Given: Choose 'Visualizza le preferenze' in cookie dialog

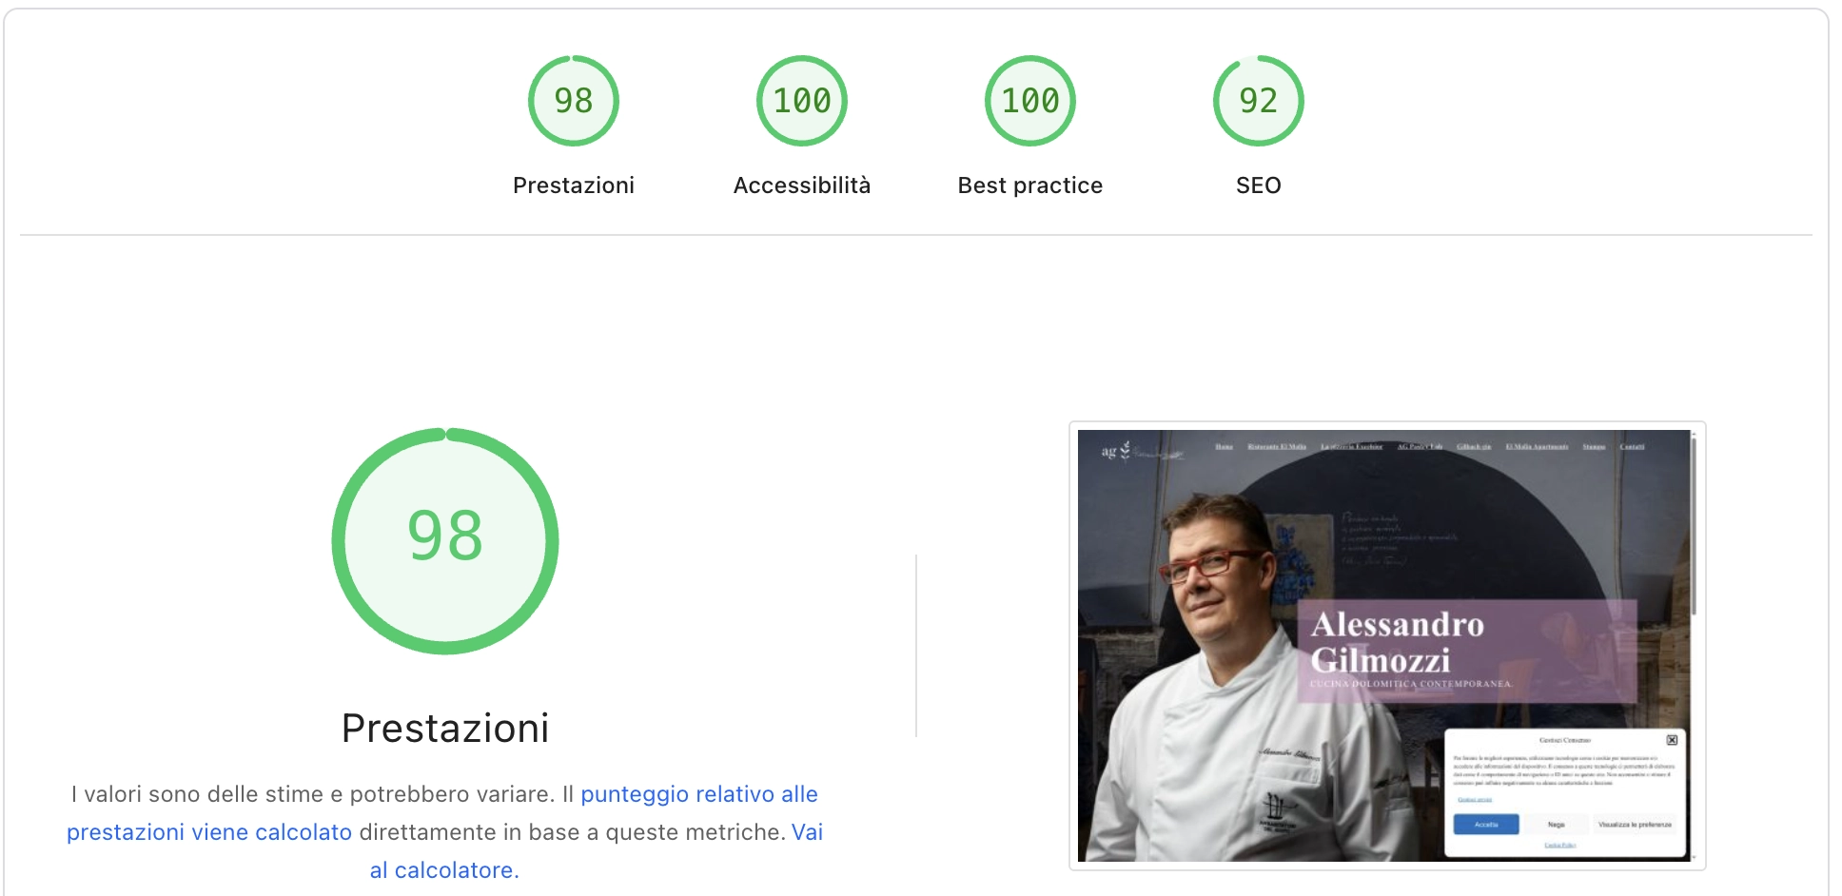Looking at the screenshot, I should coord(1635,825).
